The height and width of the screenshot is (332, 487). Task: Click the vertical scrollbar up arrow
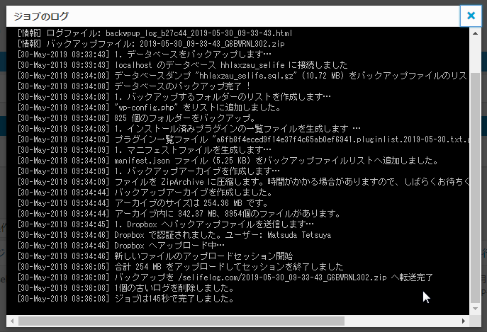[474, 33]
